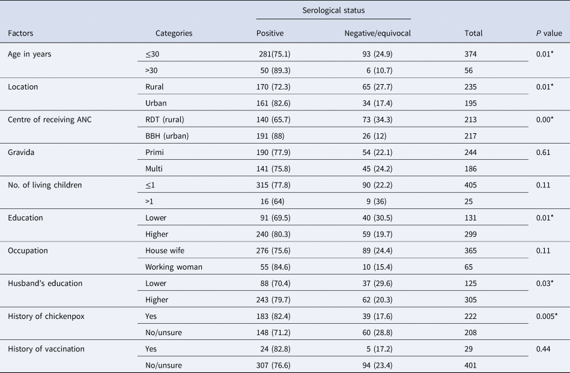The width and height of the screenshot is (570, 373).
Task: Click the 0.005* P value cell
Action: tap(548, 315)
